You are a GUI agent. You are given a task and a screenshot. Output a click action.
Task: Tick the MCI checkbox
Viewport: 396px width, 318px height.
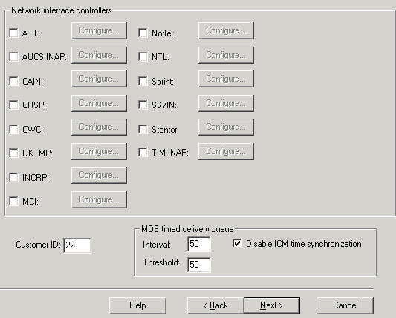(x=13, y=201)
